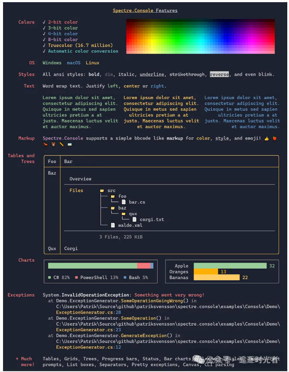Screen dimensions: 289x372
Task: Select corgi.txt in the file tree
Action: [152, 219]
